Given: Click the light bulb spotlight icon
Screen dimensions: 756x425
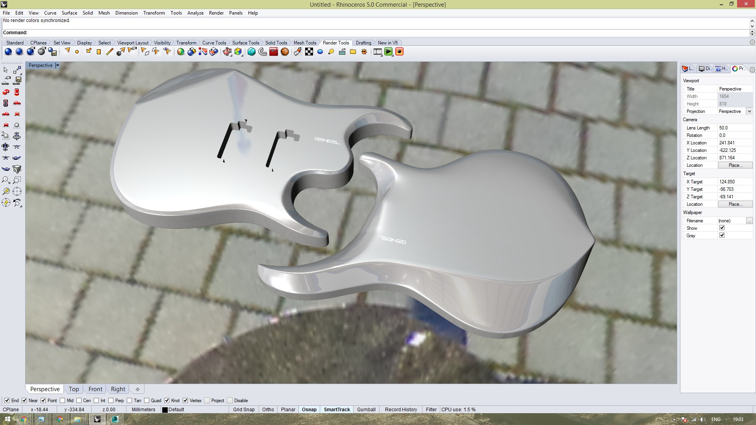Looking at the screenshot, I should 331,52.
